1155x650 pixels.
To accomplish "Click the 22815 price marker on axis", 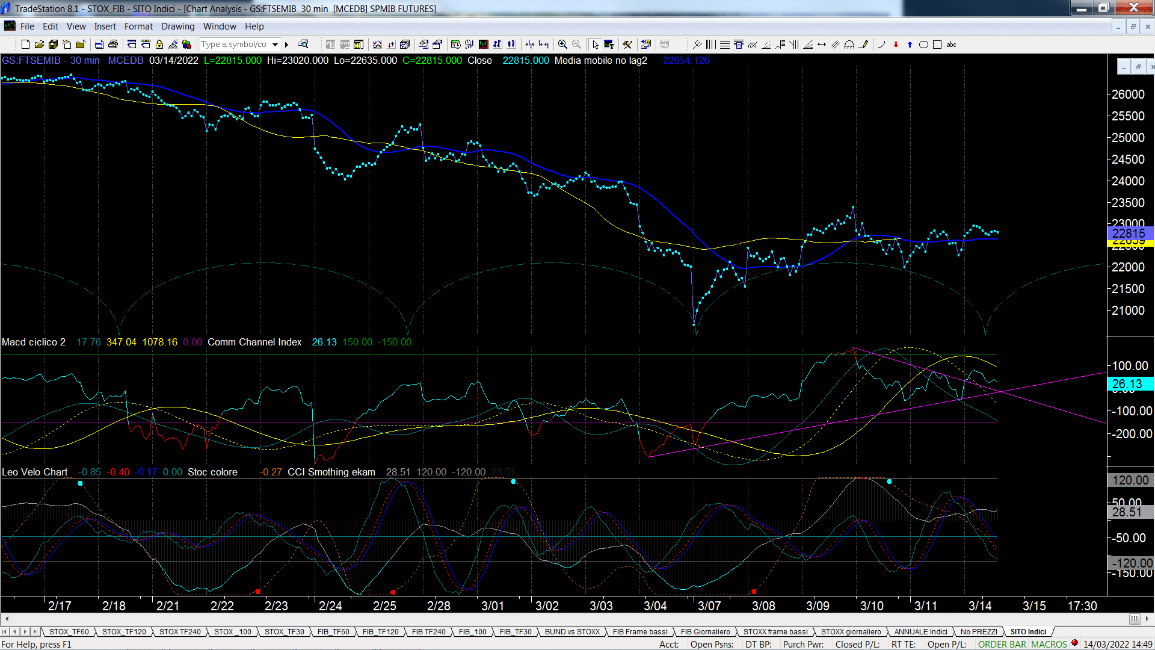I will pyautogui.click(x=1129, y=234).
